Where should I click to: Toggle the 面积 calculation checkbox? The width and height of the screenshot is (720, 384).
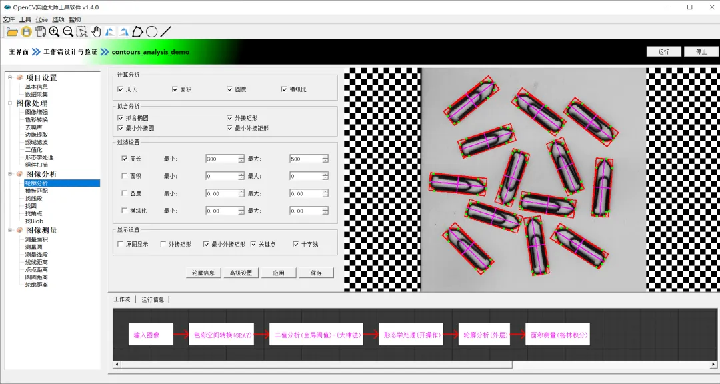[x=175, y=89]
